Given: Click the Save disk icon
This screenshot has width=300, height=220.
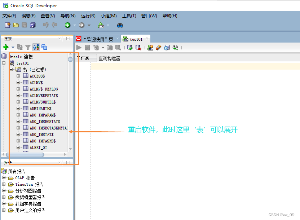Looking at the screenshot, I should pos(24,25).
